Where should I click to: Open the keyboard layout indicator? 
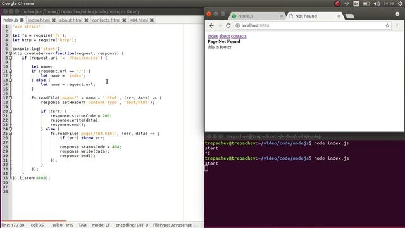[356, 4]
